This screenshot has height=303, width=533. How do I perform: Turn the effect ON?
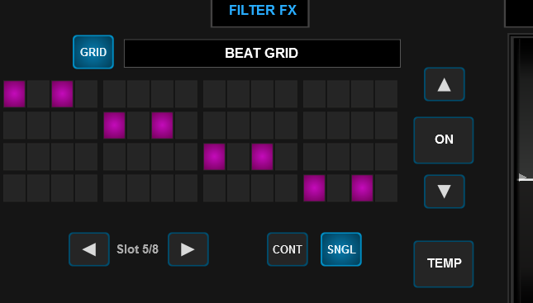click(x=444, y=140)
